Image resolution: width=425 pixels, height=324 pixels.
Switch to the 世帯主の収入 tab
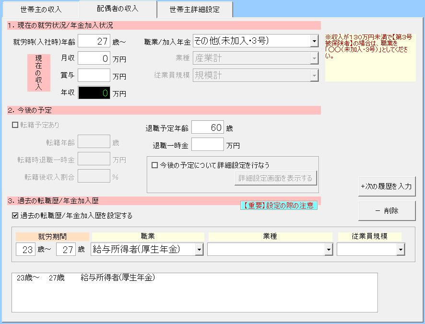point(41,10)
